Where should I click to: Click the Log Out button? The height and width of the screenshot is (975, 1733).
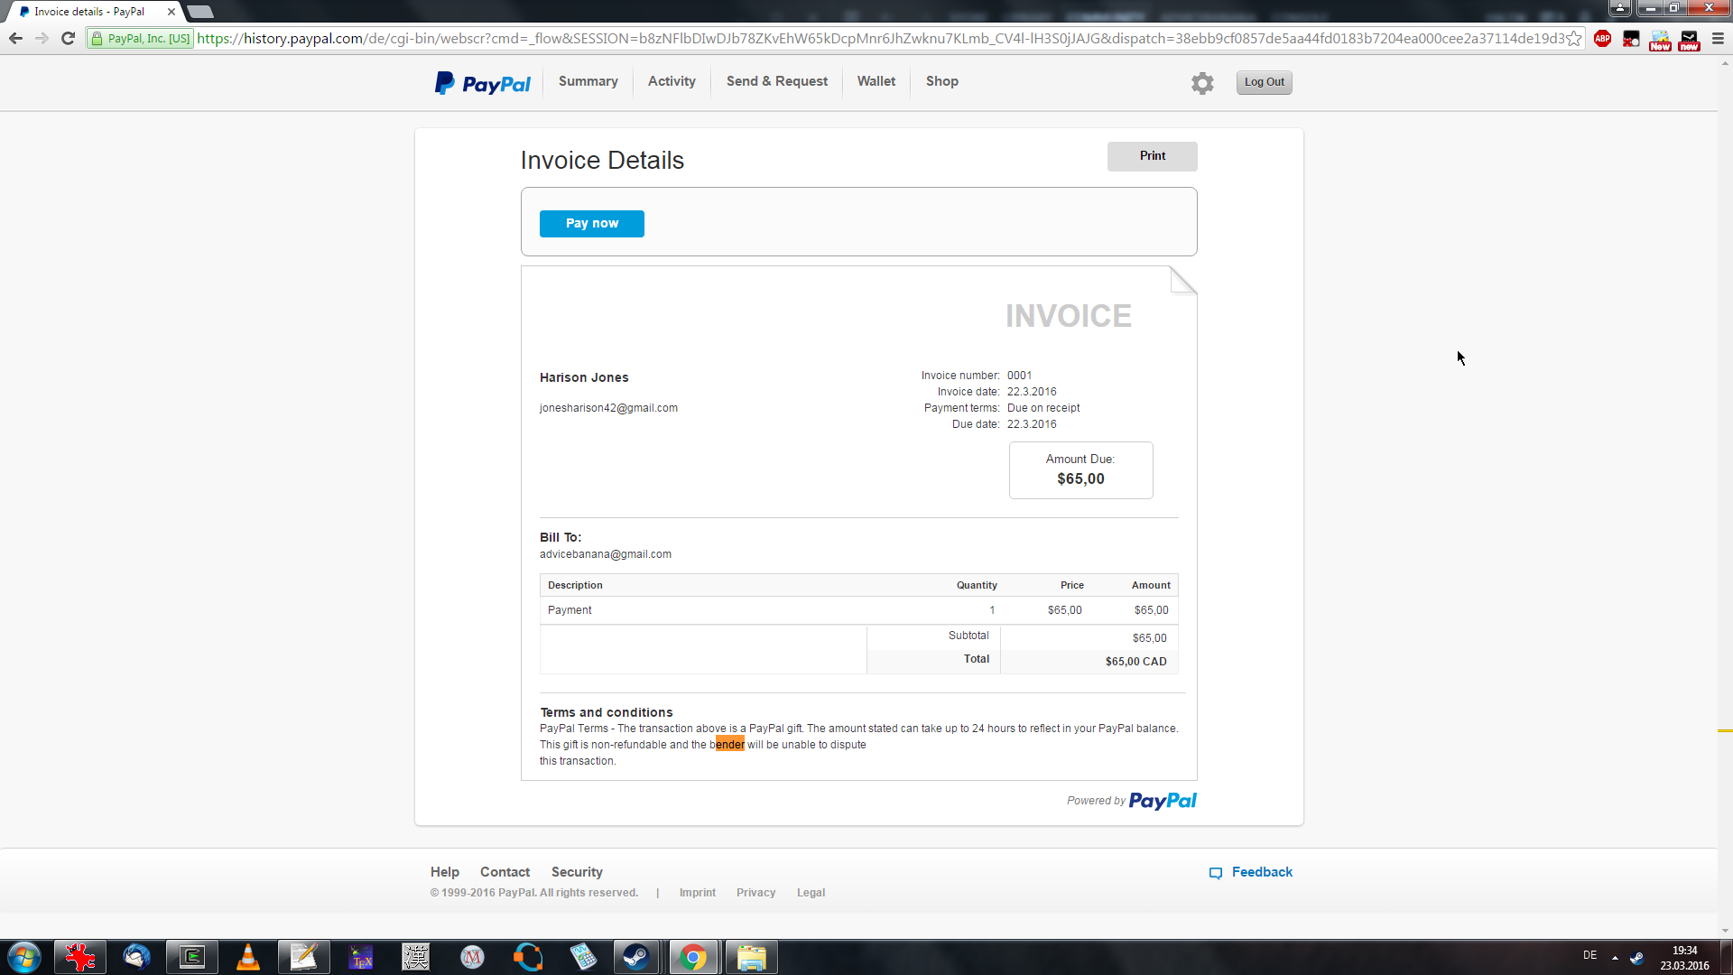pyautogui.click(x=1264, y=82)
